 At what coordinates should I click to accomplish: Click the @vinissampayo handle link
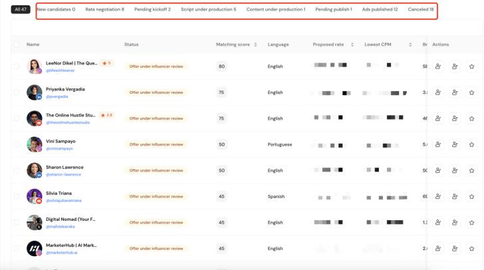point(60,149)
